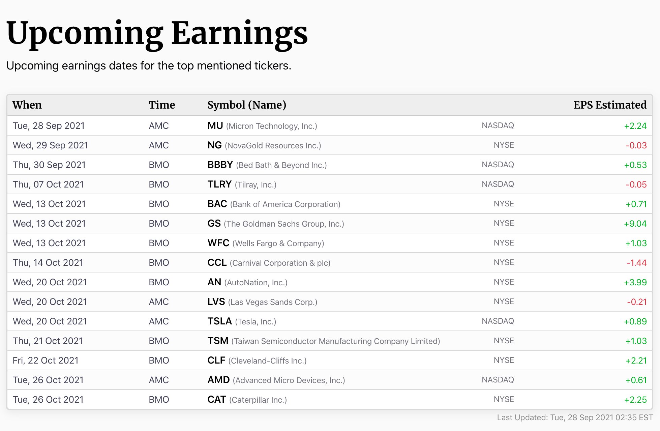Open the GS Goldman Sachs ticker
The image size is (660, 431).
point(214,224)
